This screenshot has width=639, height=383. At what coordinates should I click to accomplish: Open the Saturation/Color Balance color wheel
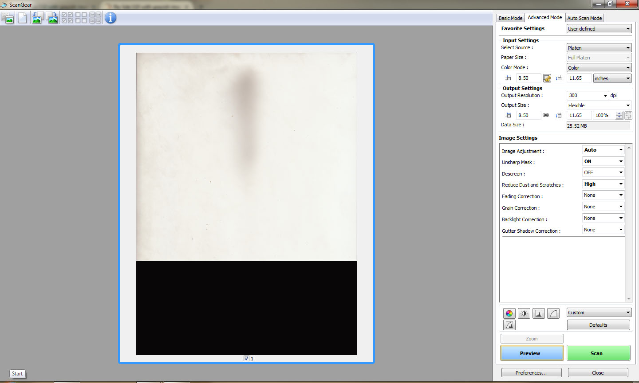click(x=509, y=313)
